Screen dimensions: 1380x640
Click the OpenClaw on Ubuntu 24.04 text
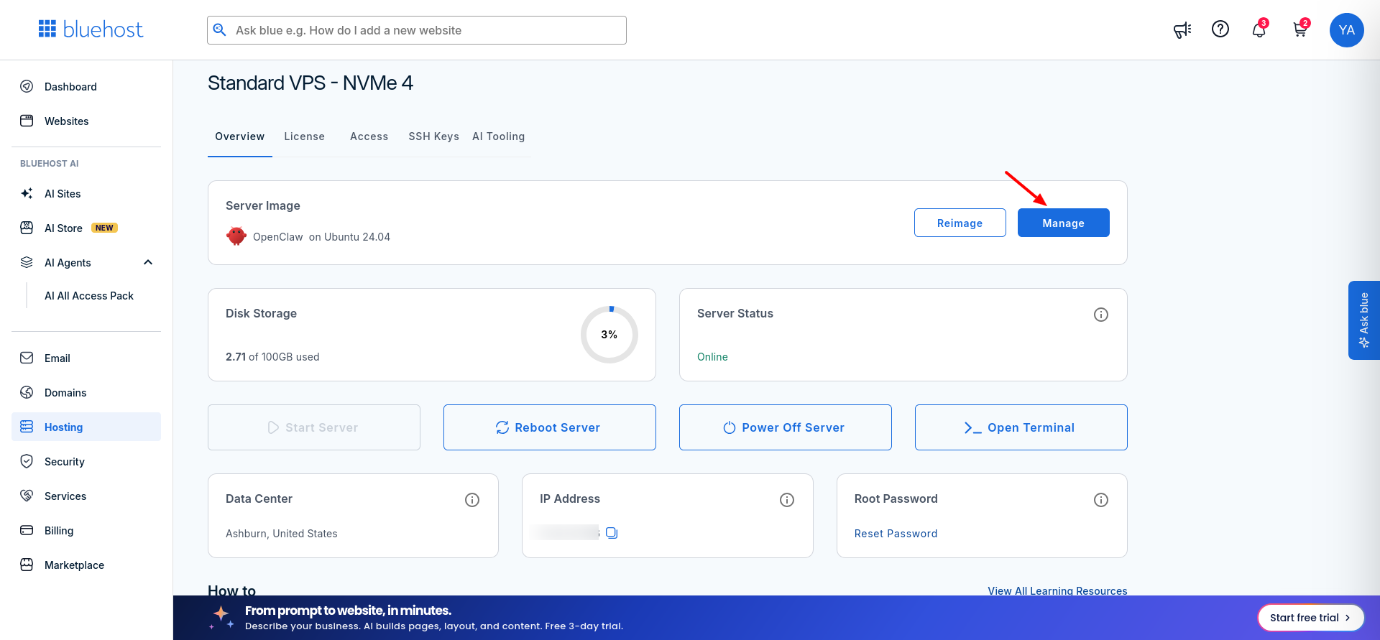321,237
